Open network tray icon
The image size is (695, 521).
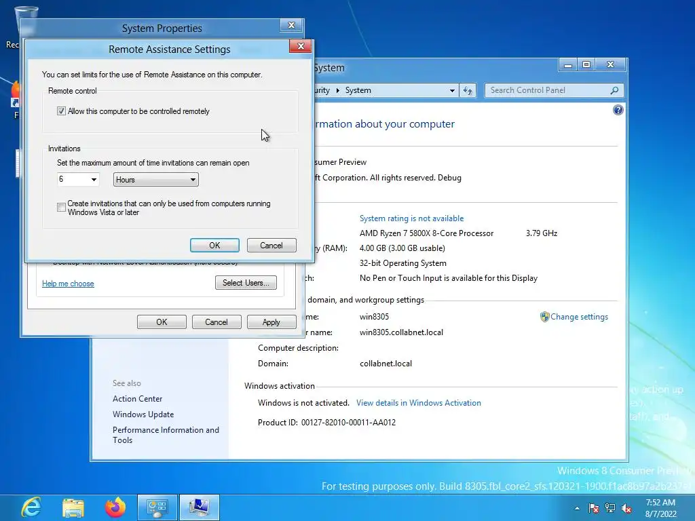coord(610,508)
